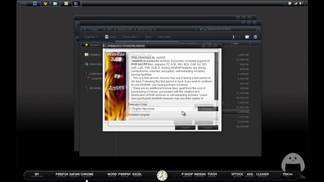Launch CHROME from the bottom dock

[87, 175]
